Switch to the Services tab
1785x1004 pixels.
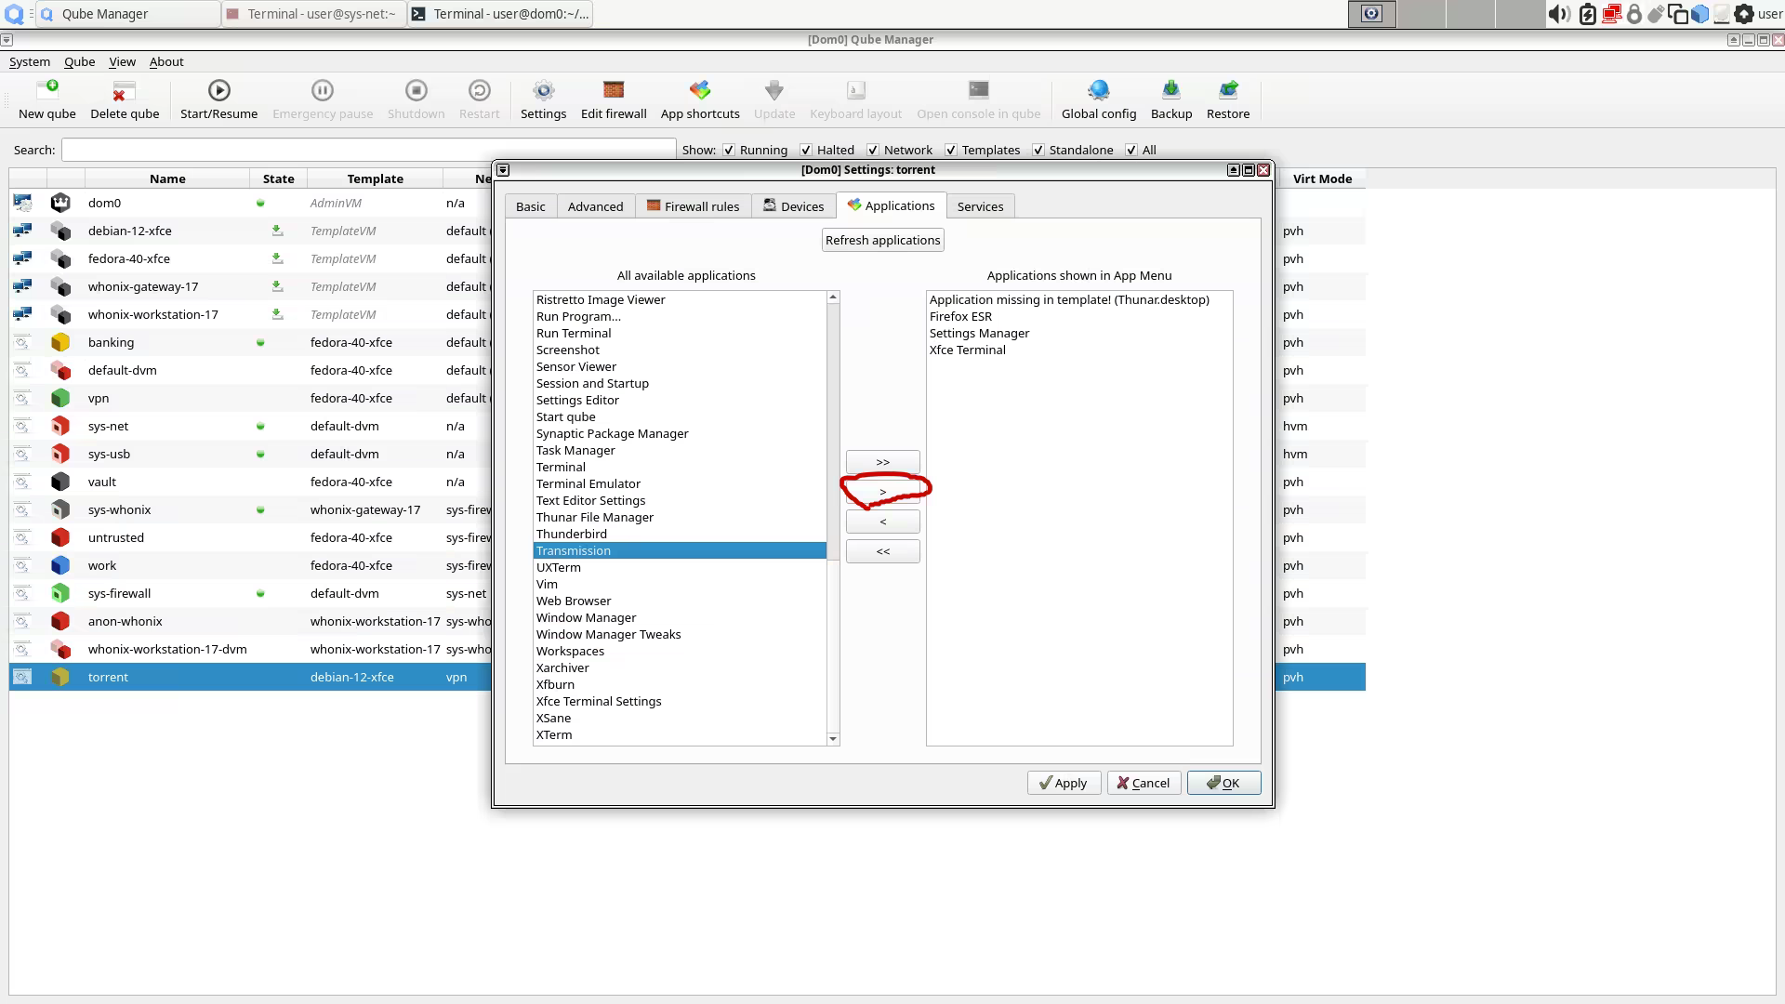click(x=981, y=206)
